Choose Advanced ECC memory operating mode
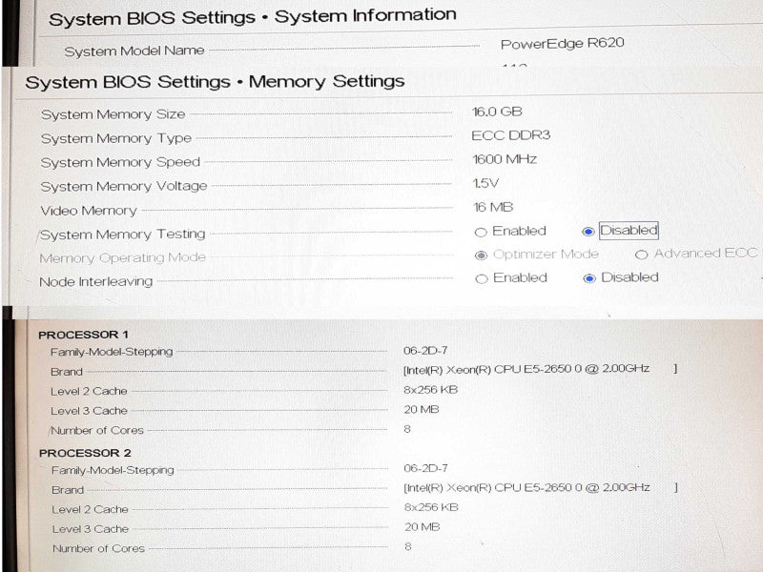763x572 pixels. (x=641, y=255)
